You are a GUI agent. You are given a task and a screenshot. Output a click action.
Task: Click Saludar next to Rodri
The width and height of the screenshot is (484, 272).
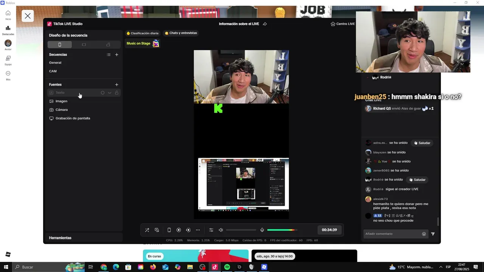click(x=417, y=179)
